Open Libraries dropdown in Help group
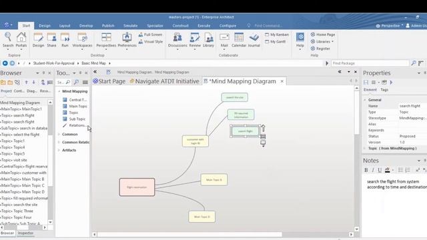 point(322,41)
